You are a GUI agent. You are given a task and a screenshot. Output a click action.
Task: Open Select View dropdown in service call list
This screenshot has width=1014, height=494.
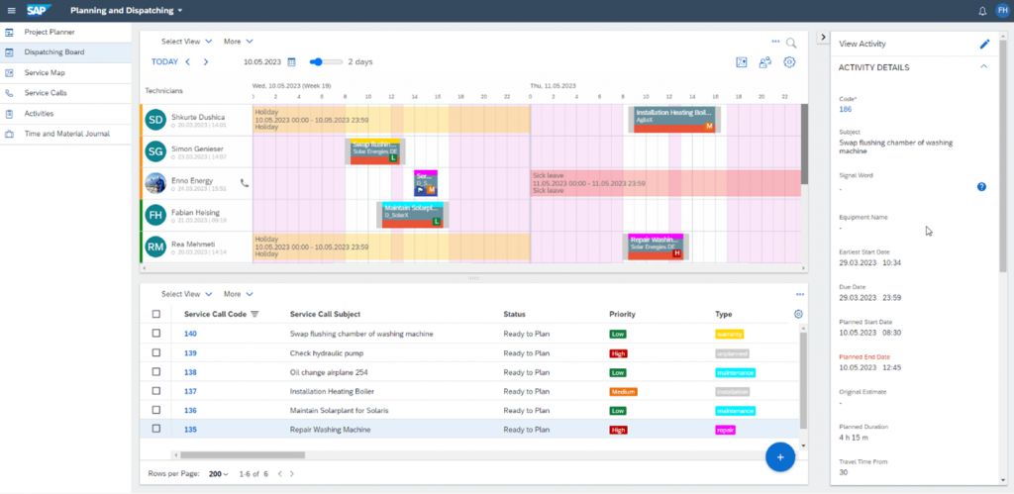coord(186,294)
